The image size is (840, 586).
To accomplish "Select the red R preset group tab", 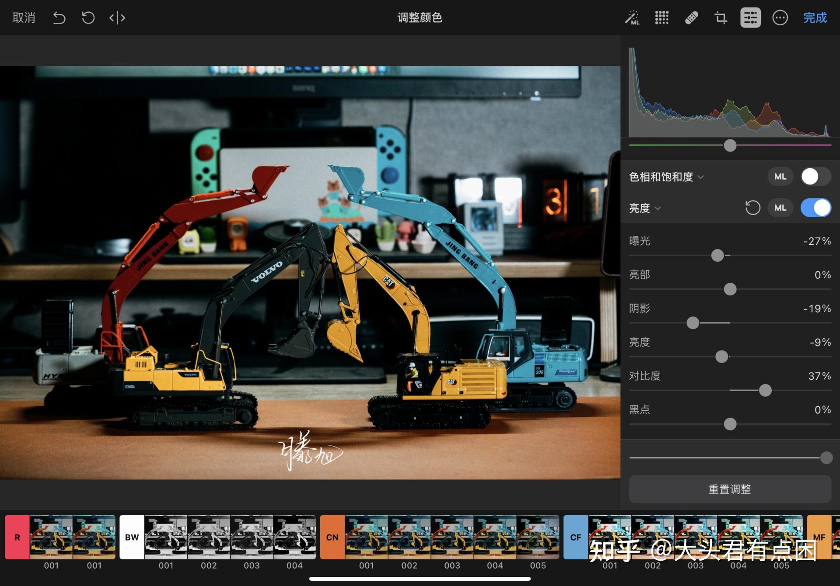I will [x=17, y=537].
